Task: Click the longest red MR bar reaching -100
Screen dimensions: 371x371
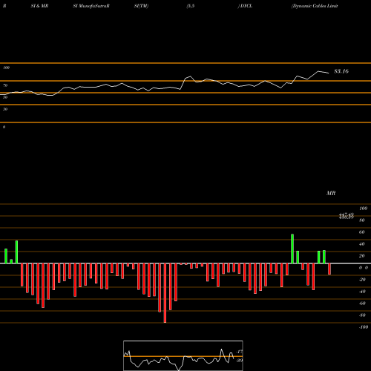Action: tap(165, 293)
